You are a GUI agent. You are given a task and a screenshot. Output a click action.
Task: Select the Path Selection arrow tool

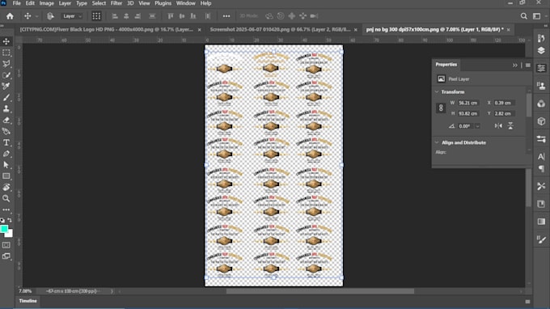(6, 165)
